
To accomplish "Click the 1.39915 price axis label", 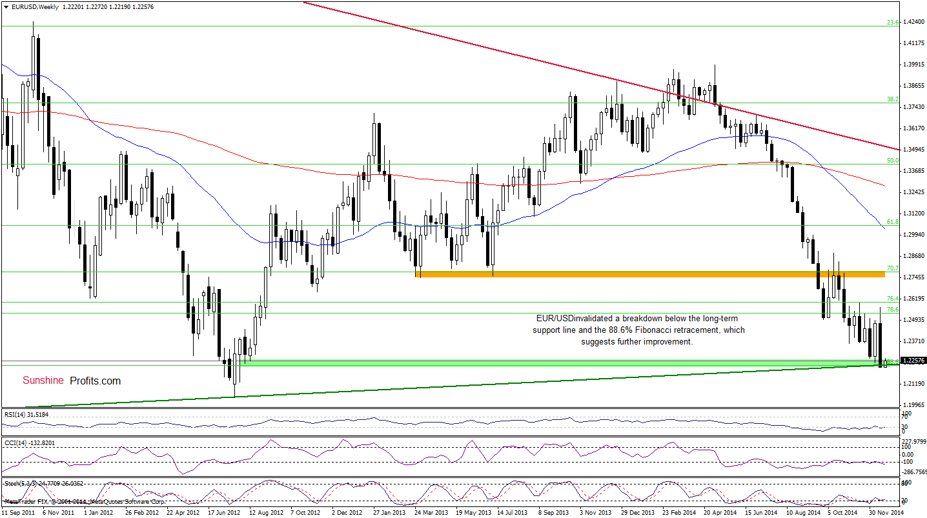I will coord(913,65).
